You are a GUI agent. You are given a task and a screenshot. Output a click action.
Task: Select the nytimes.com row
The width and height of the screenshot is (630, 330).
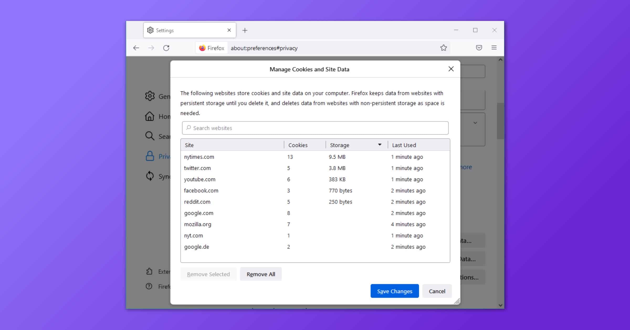pyautogui.click(x=199, y=157)
